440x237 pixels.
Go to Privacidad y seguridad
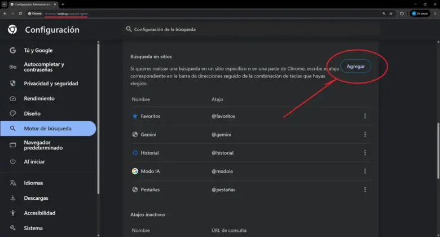tap(51, 84)
